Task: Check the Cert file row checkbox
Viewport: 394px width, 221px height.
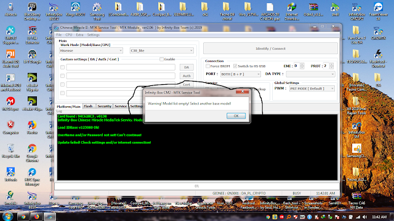Action: pyautogui.click(x=62, y=85)
